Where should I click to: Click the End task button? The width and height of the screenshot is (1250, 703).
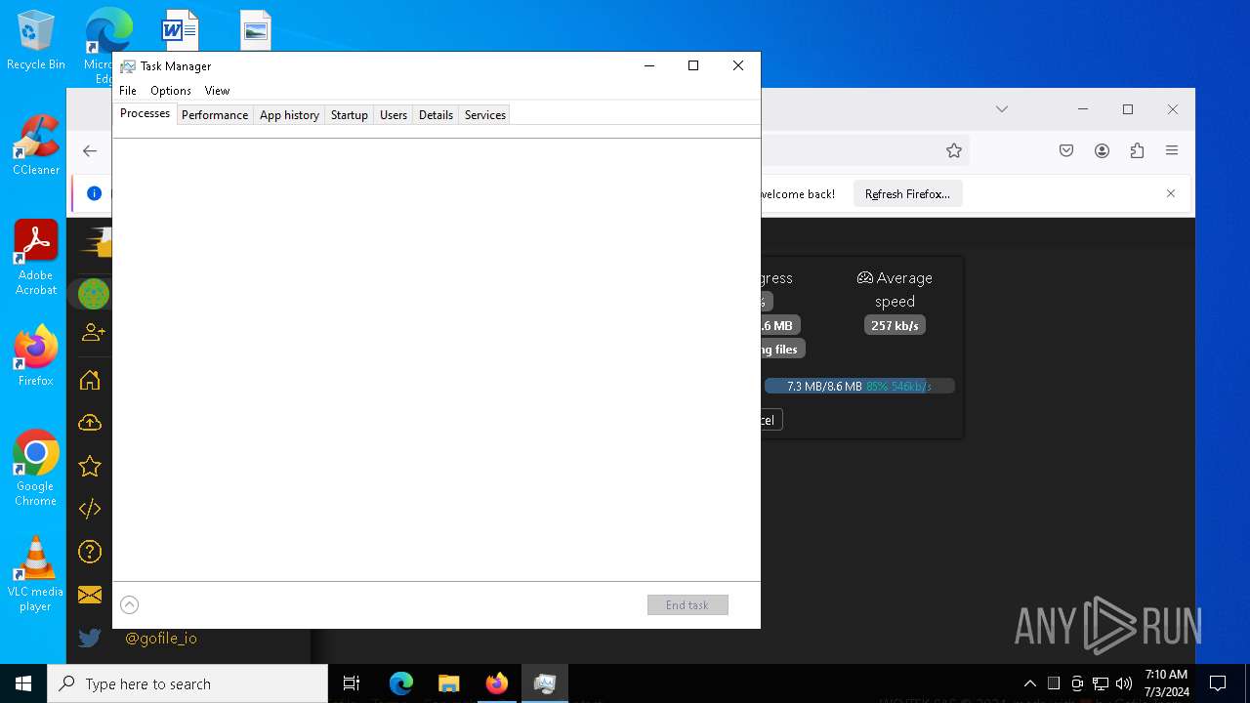click(687, 604)
